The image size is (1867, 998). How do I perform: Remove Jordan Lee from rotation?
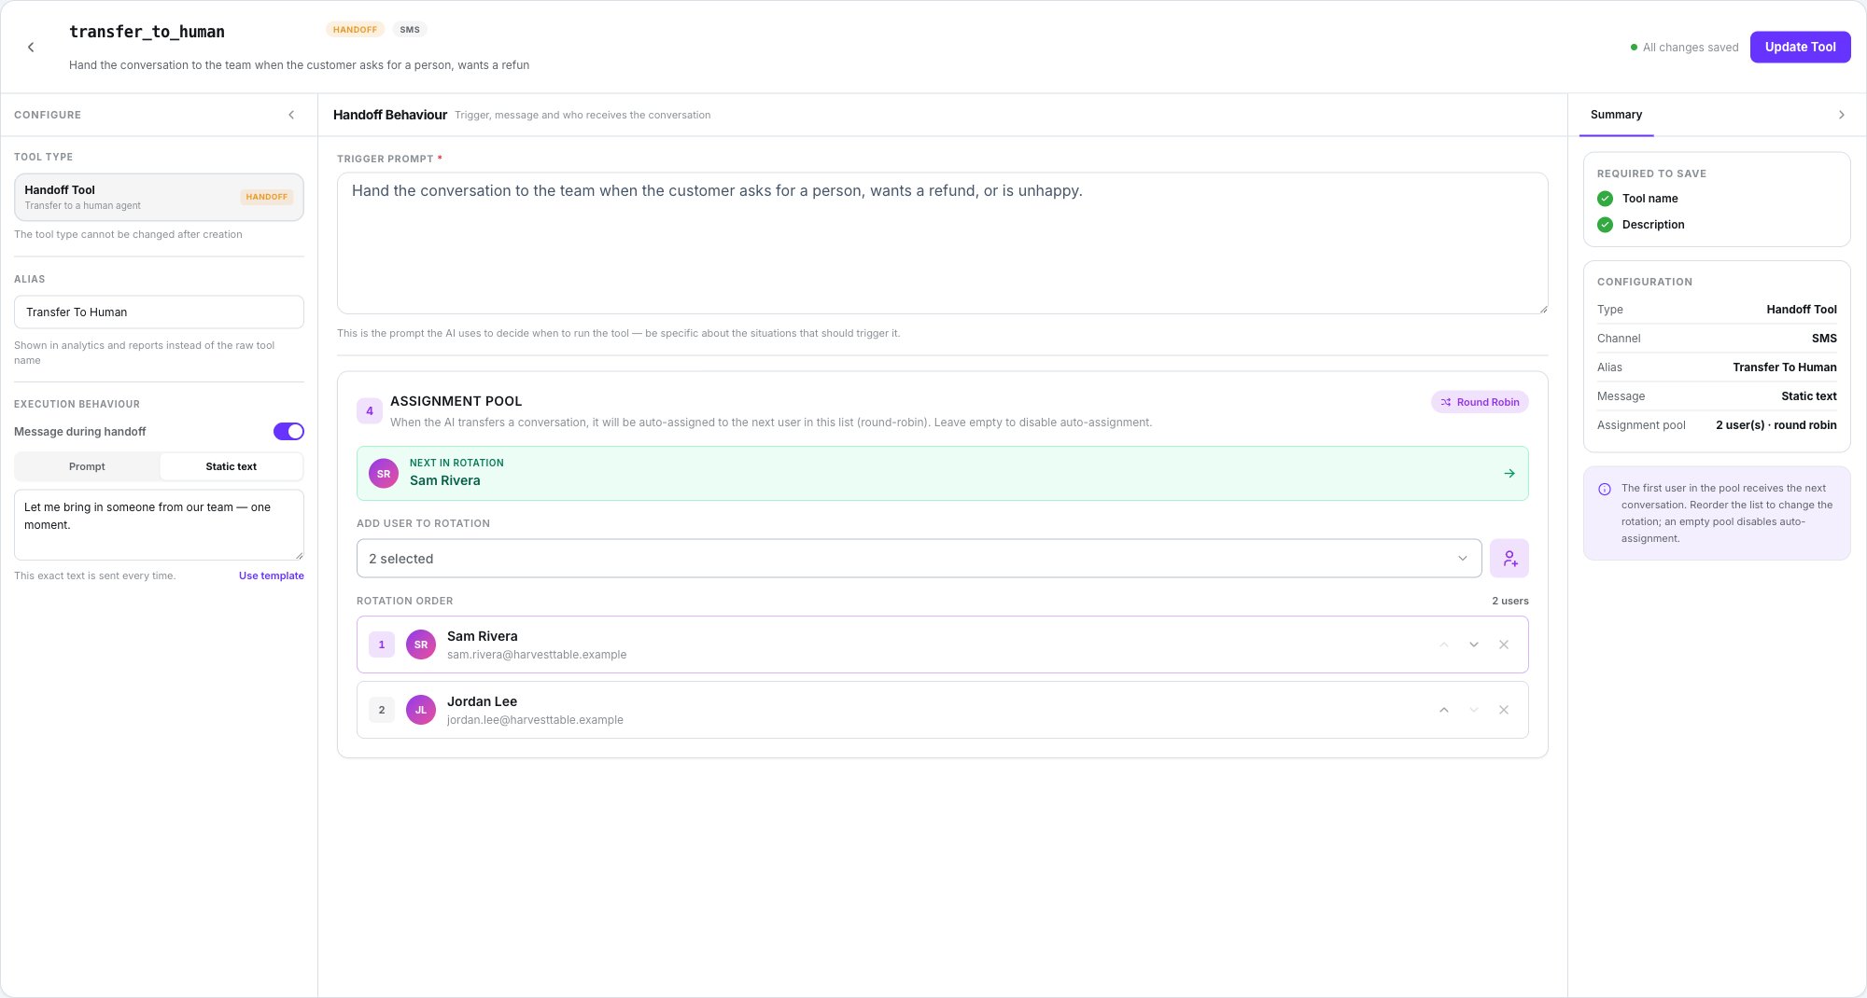(1503, 710)
